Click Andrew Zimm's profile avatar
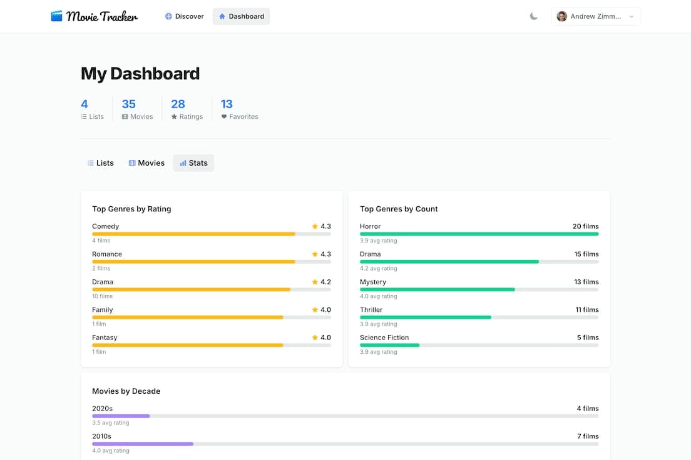The image size is (691, 460). pos(561,16)
